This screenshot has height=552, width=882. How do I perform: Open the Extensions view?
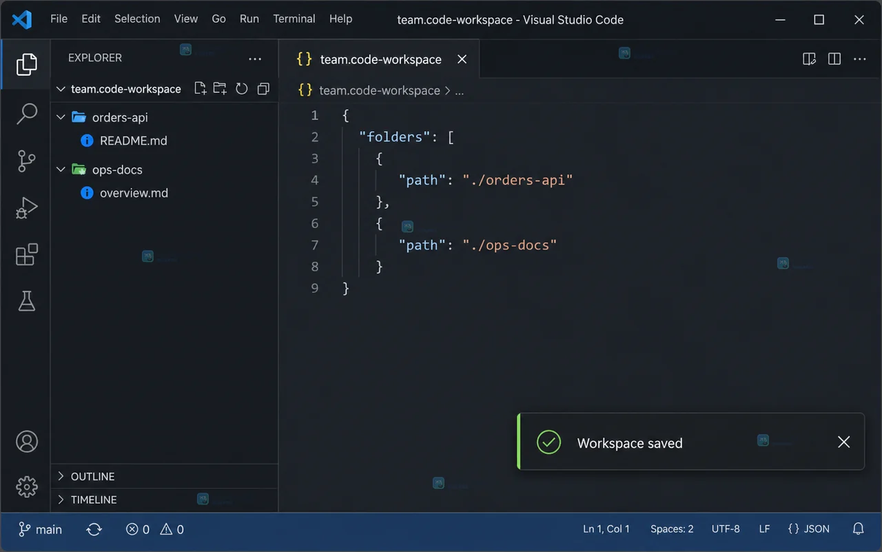[26, 254]
